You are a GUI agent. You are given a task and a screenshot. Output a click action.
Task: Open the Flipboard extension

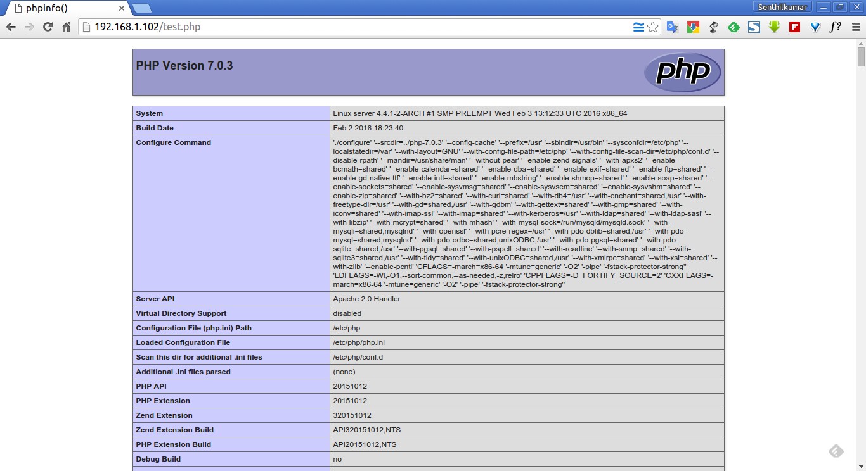794,27
